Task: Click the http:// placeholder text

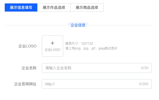Action: (50, 84)
